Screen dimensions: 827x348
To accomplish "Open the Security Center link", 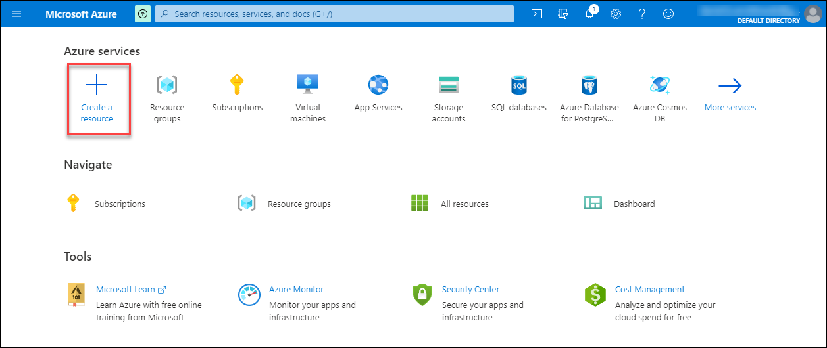I will [x=470, y=290].
